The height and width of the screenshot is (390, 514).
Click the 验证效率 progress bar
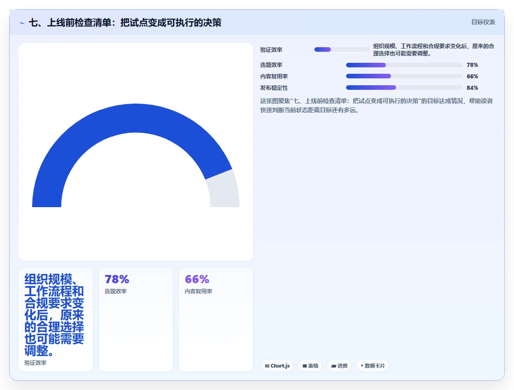(x=341, y=49)
